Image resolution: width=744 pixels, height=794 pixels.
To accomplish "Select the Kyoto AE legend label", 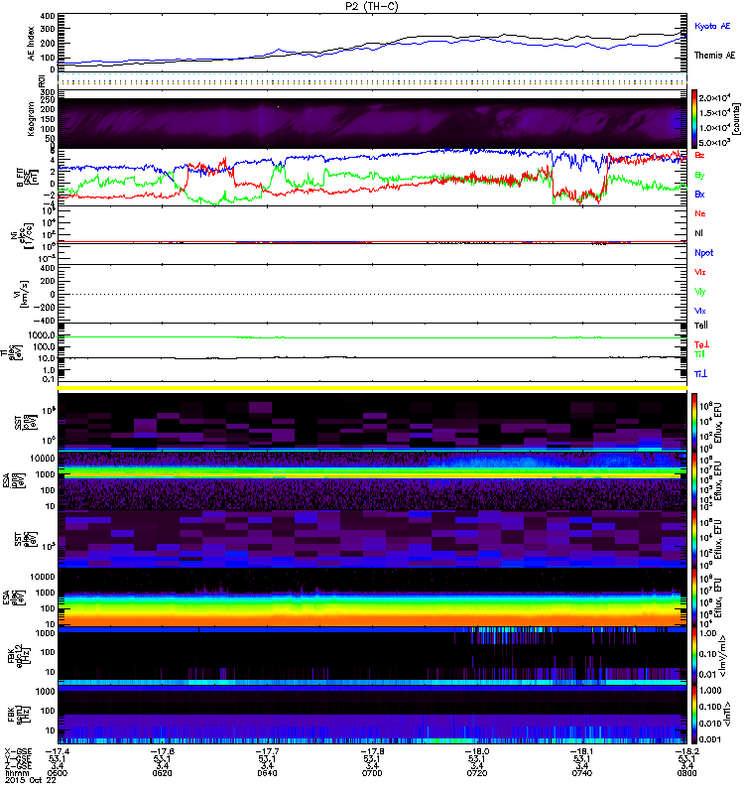I will pos(712,26).
